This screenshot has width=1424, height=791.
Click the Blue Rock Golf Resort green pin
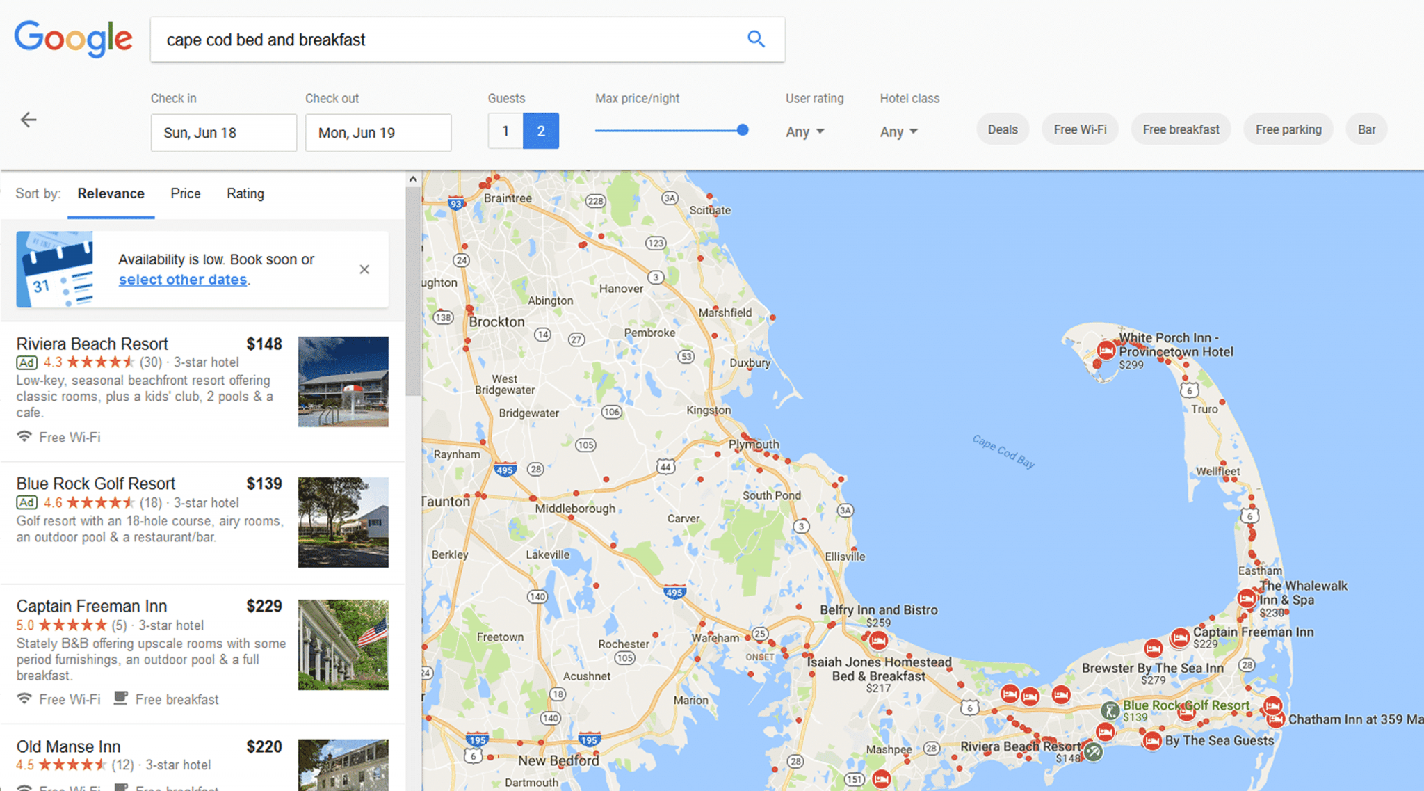point(1110,710)
